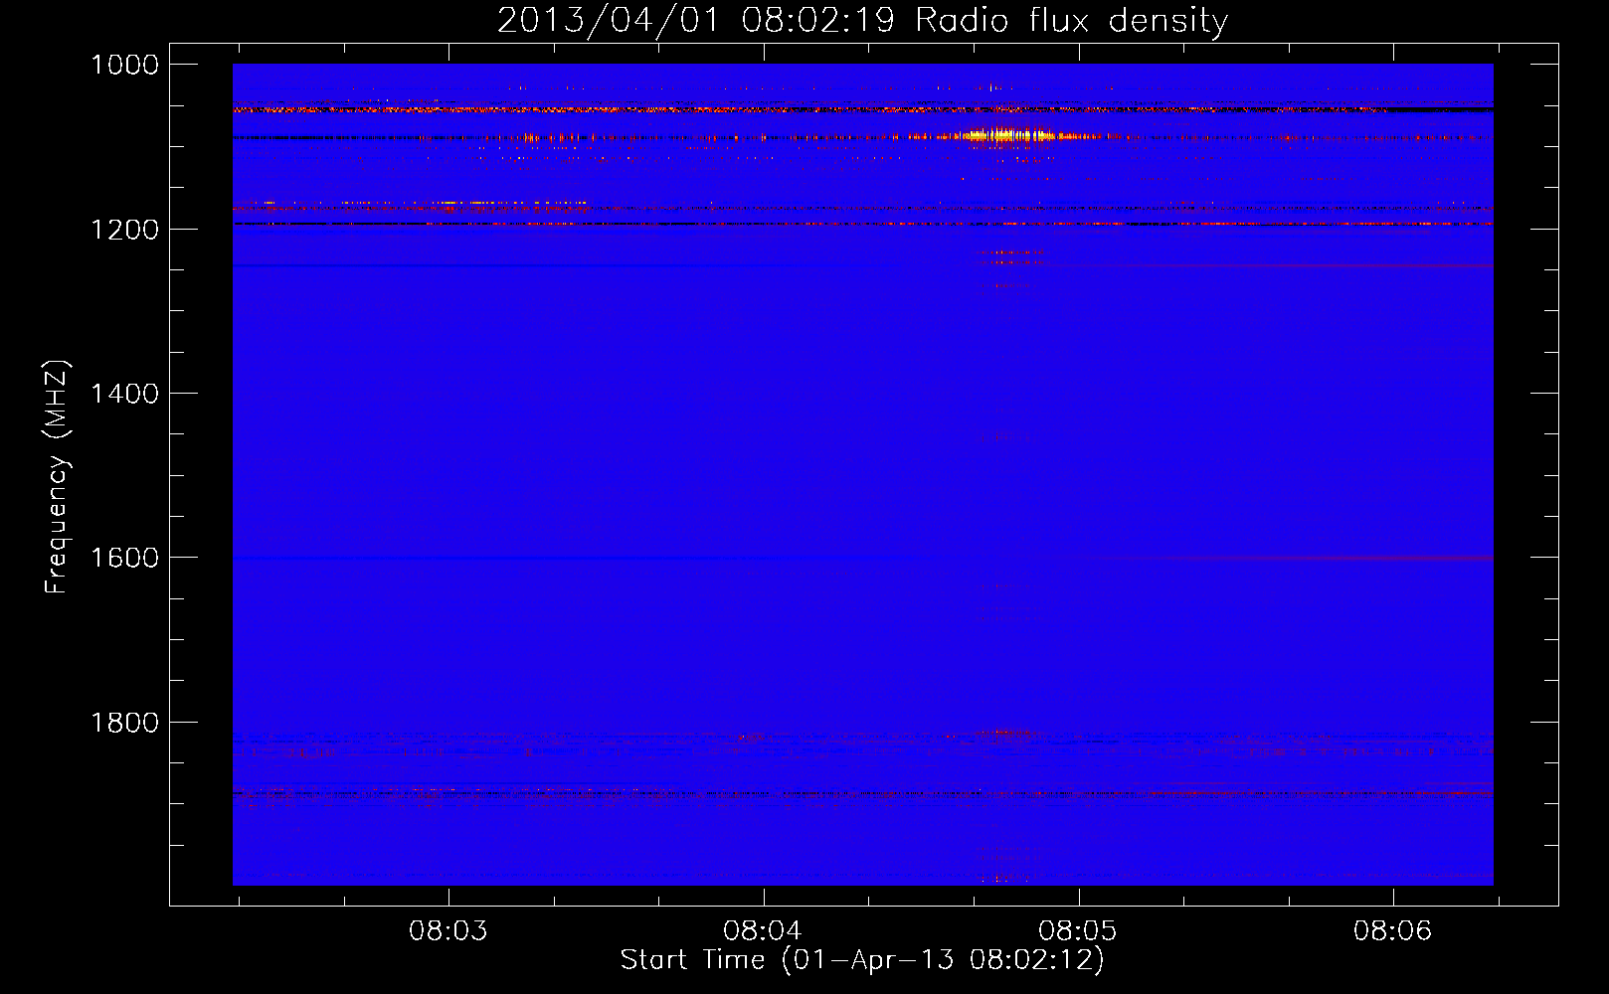1609x994 pixels.
Task: Click the plot title "2013/04/01 08:02:19 Radio flux density"
Action: pos(862,20)
